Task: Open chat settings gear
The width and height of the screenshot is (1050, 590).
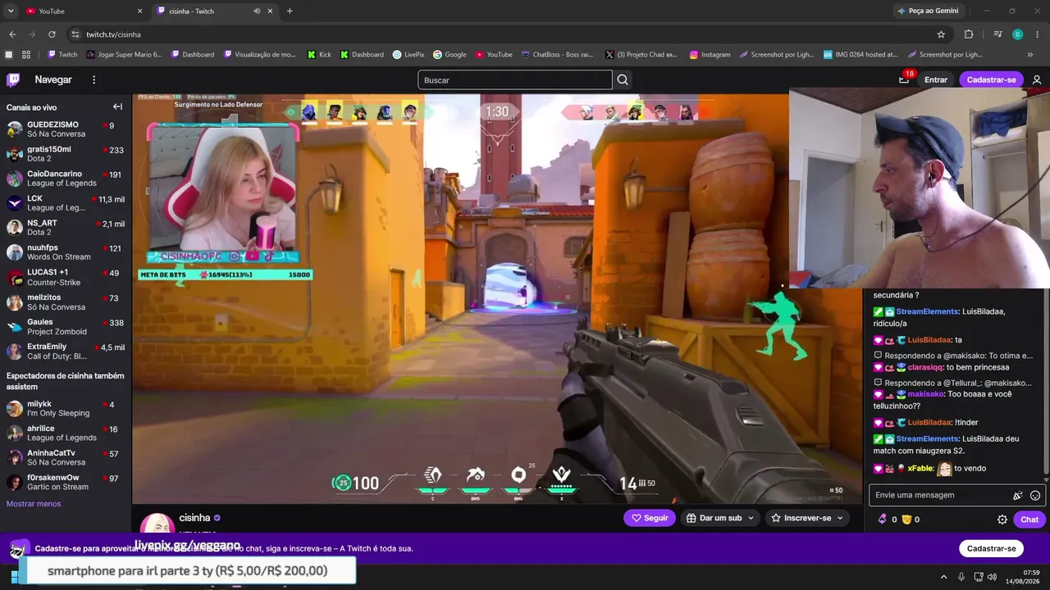Action: (1002, 520)
